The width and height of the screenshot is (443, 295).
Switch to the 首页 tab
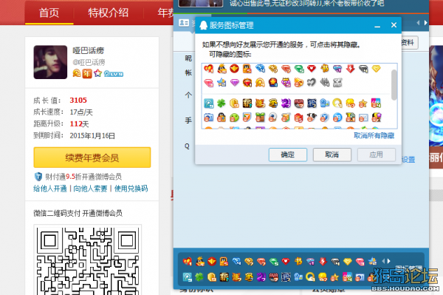[x=49, y=13]
